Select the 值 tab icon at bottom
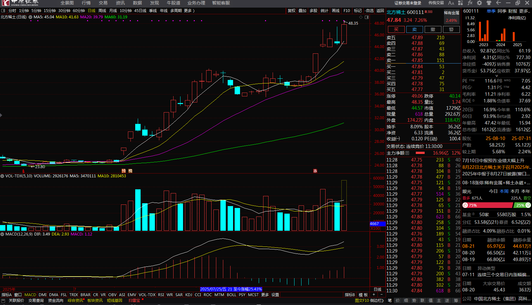The width and height of the screenshot is (532, 305). click(x=431, y=301)
